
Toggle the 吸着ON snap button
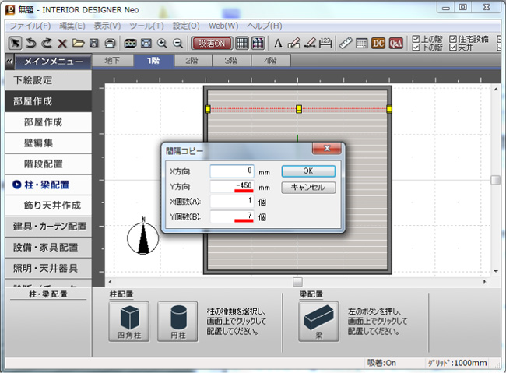point(211,43)
